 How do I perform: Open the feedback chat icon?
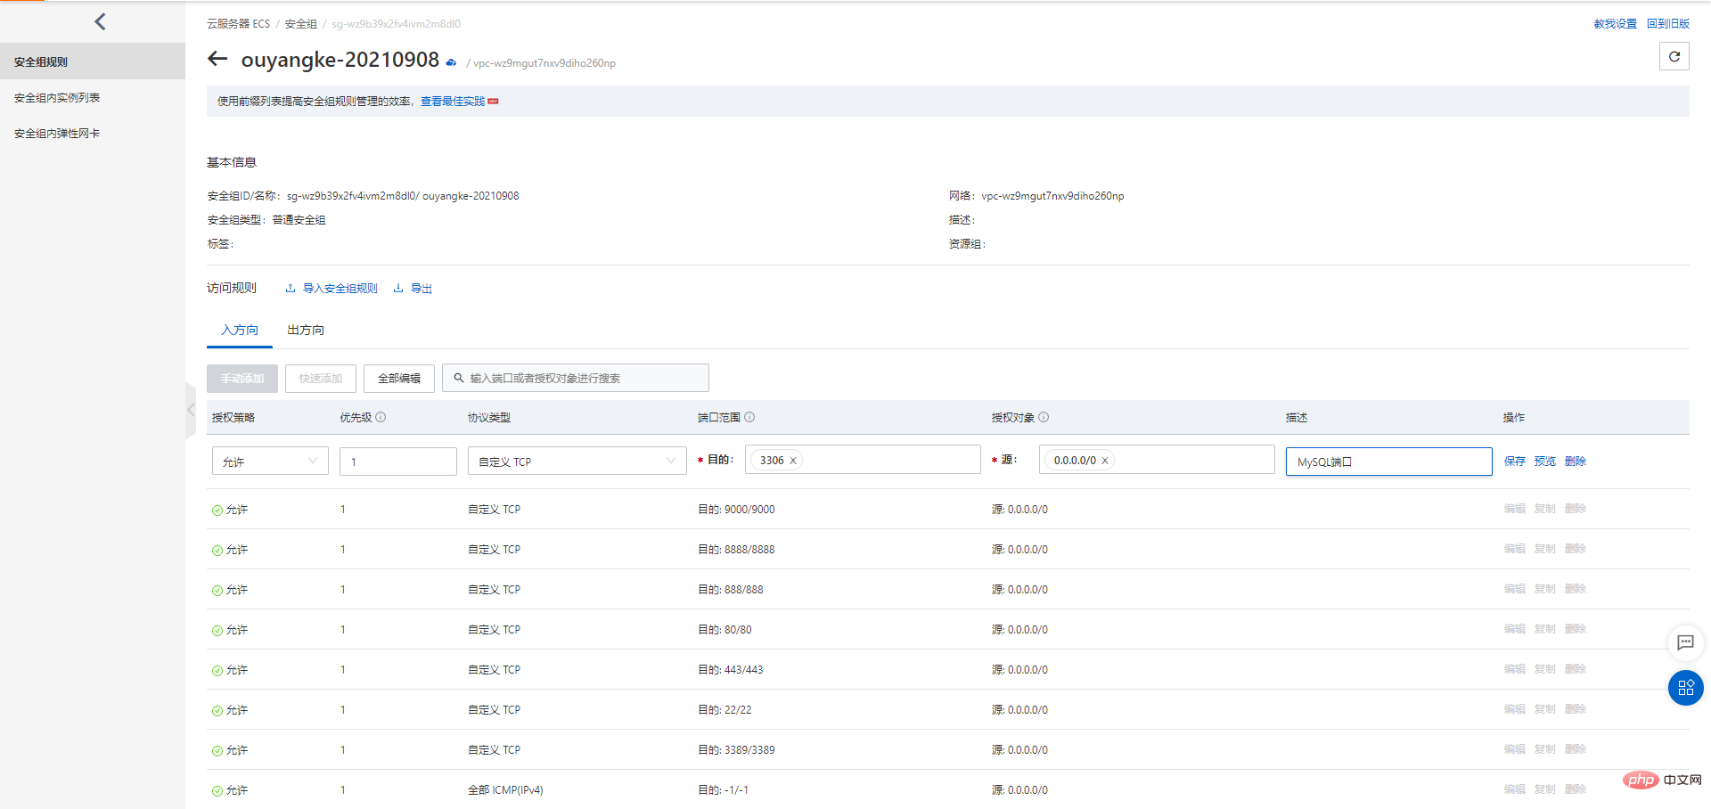point(1685,642)
